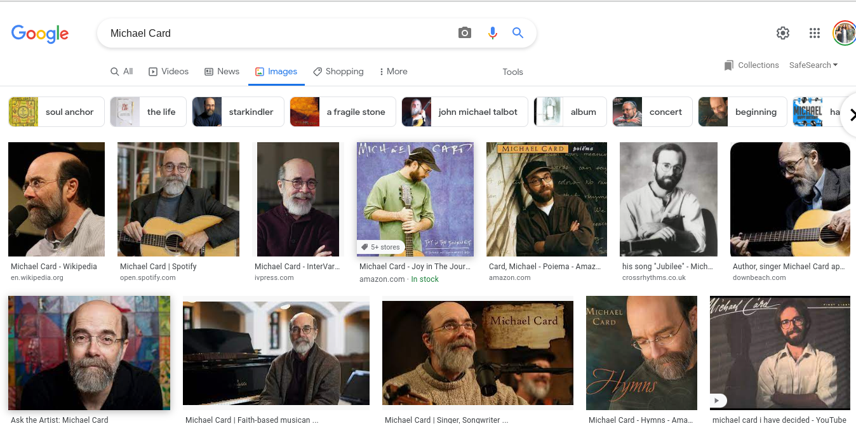Click the YouTube video play badge
This screenshot has height=426, width=856.
click(x=718, y=401)
